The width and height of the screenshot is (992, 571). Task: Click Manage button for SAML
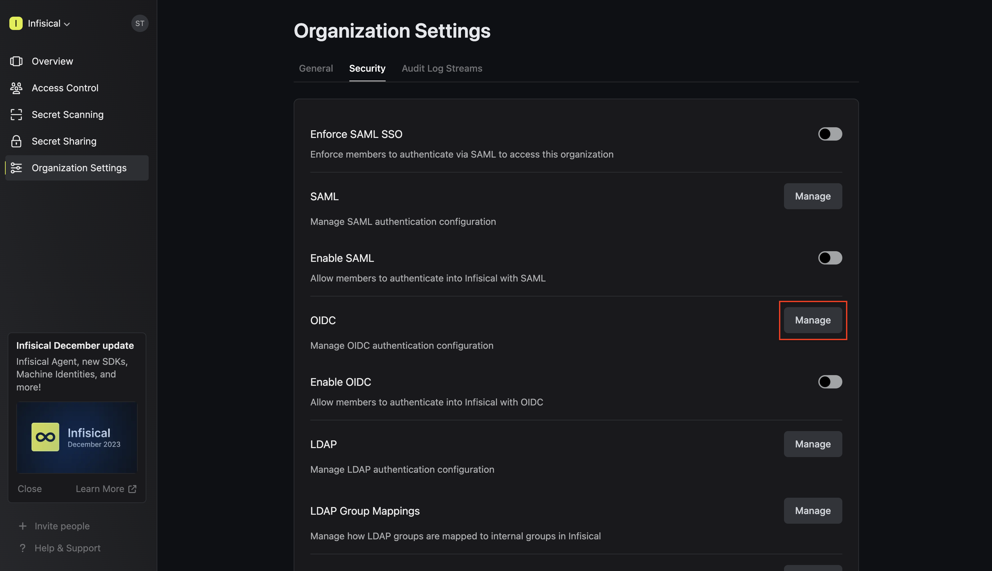click(813, 196)
